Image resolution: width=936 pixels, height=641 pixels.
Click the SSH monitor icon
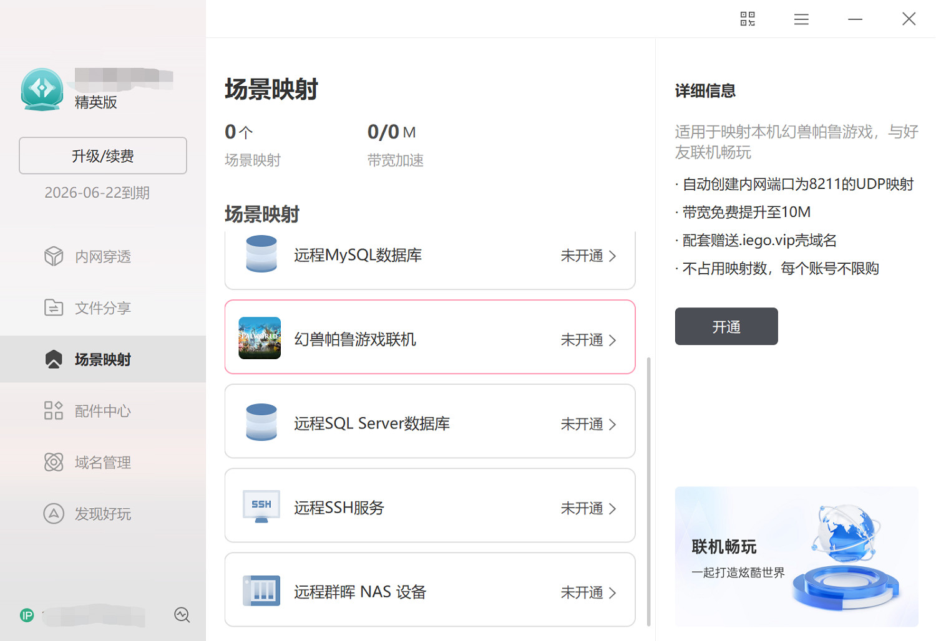[x=261, y=506]
